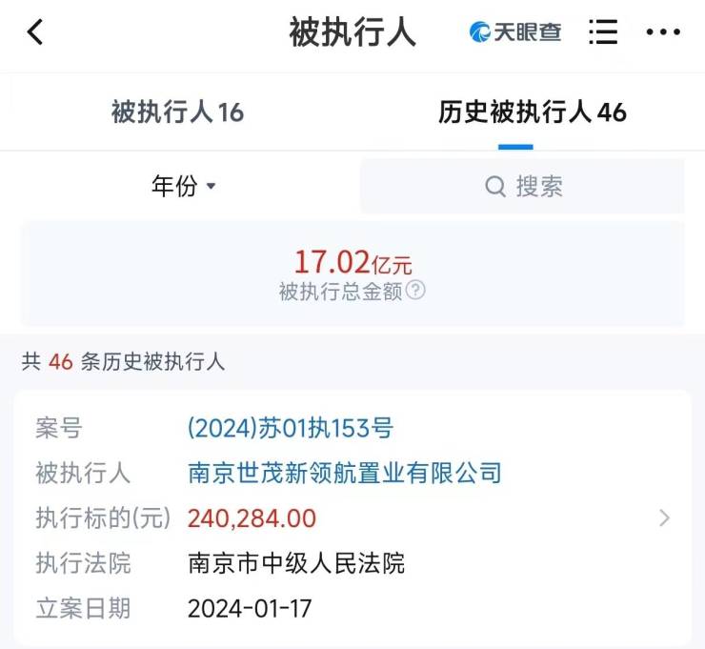Tap the 年份 dropdown arrow

click(211, 186)
